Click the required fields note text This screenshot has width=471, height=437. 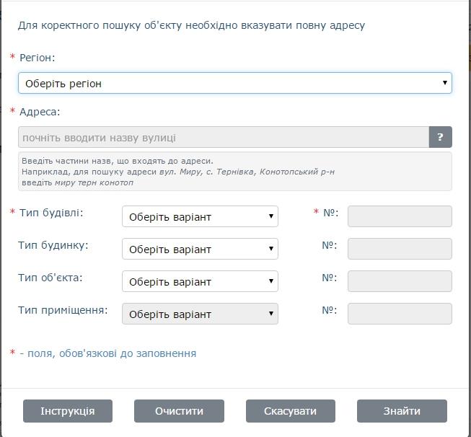pos(107,353)
